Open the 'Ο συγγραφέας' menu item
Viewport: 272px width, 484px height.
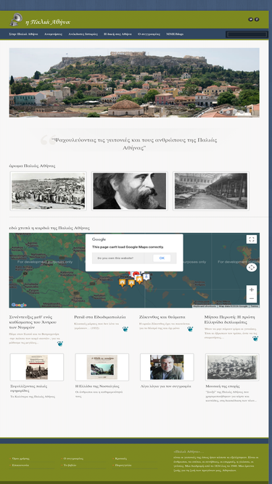coord(149,34)
